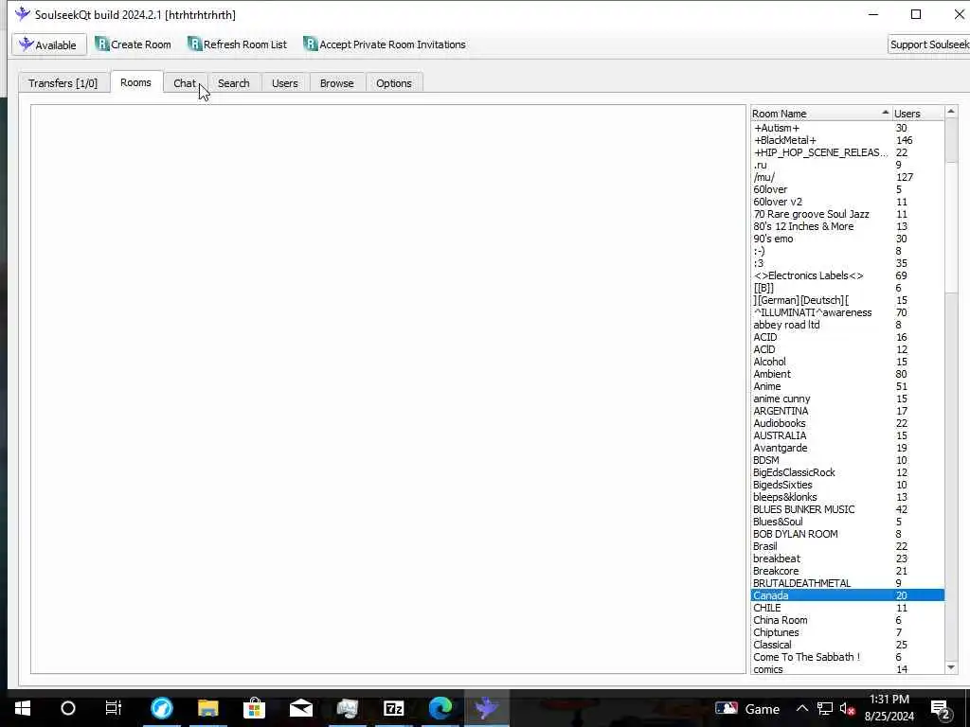The image size is (970, 727).
Task: Open the Windows Start menu
Action: pos(23,708)
